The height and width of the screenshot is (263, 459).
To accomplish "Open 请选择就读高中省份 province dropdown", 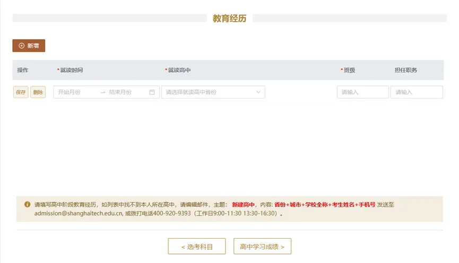I will [x=213, y=92].
